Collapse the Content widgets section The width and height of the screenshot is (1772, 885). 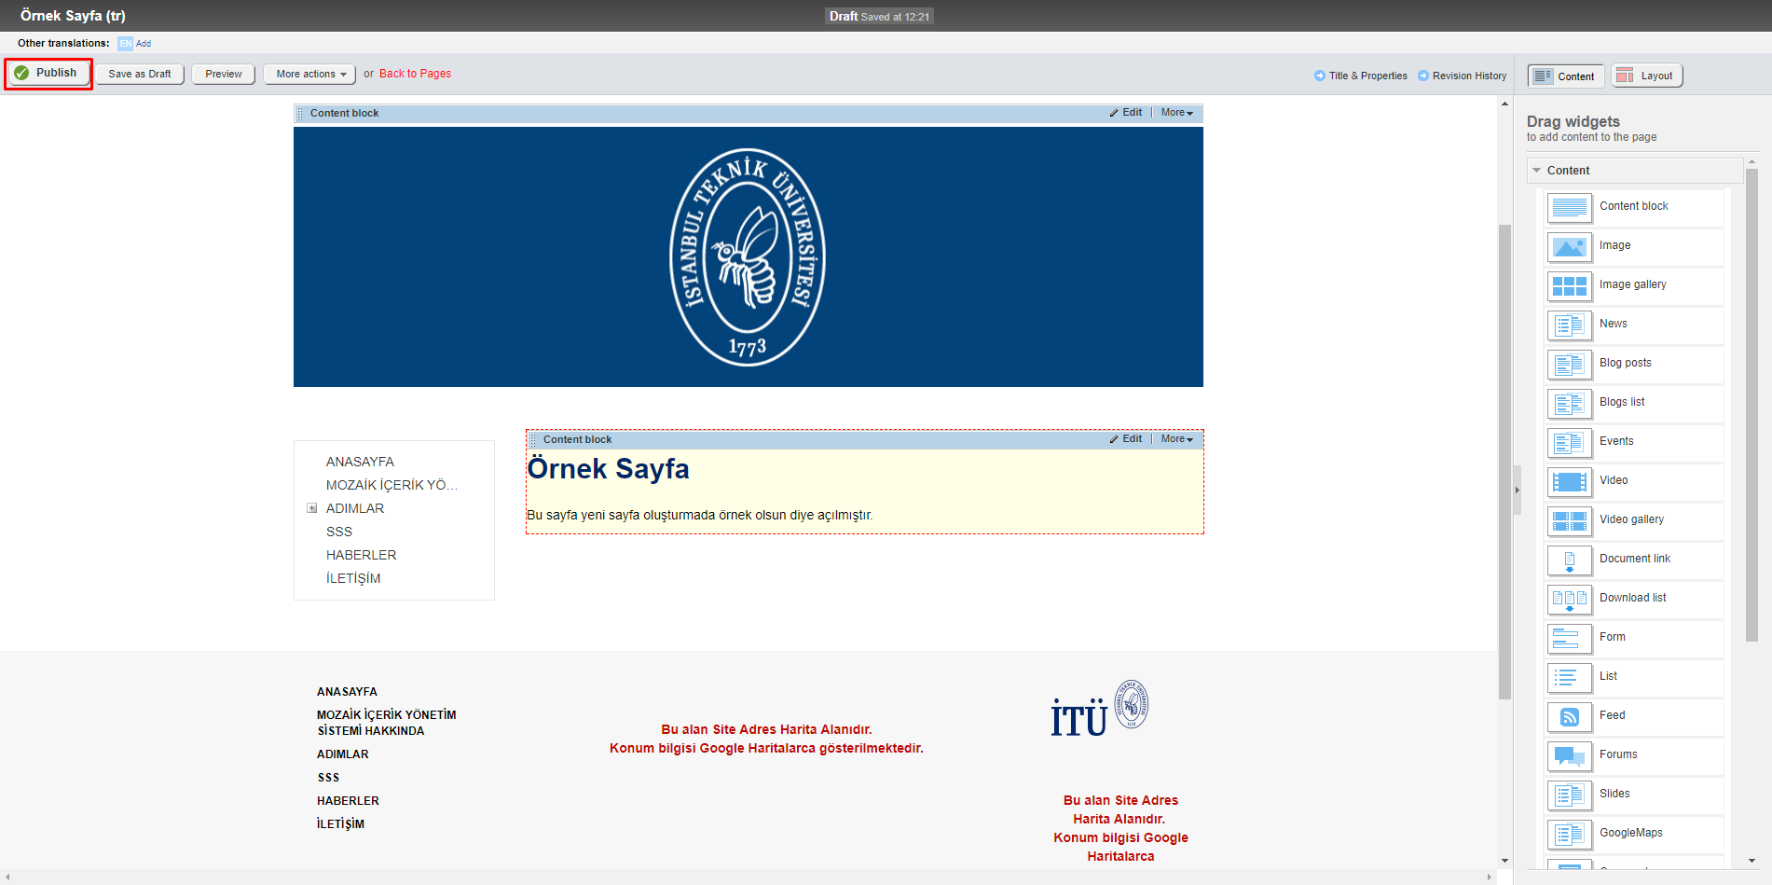(1537, 171)
